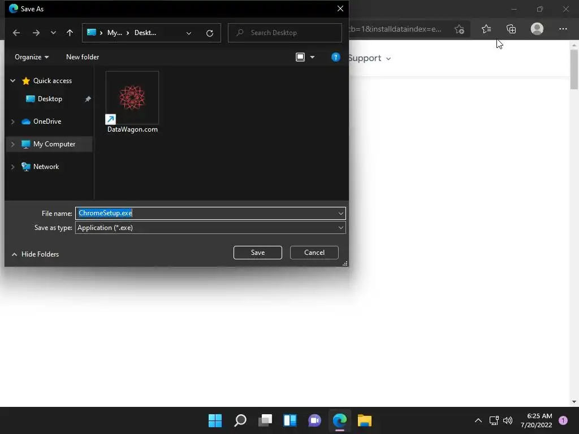Viewport: 579px width, 434px height.
Task: Open Task View on the taskbar
Action: point(265,420)
